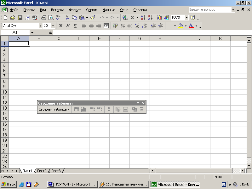Apply Currency format icon
The width and height of the screenshot is (252, 189).
click(115, 26)
